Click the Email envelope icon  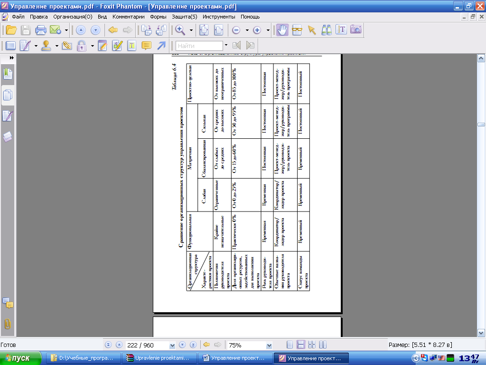(x=56, y=30)
